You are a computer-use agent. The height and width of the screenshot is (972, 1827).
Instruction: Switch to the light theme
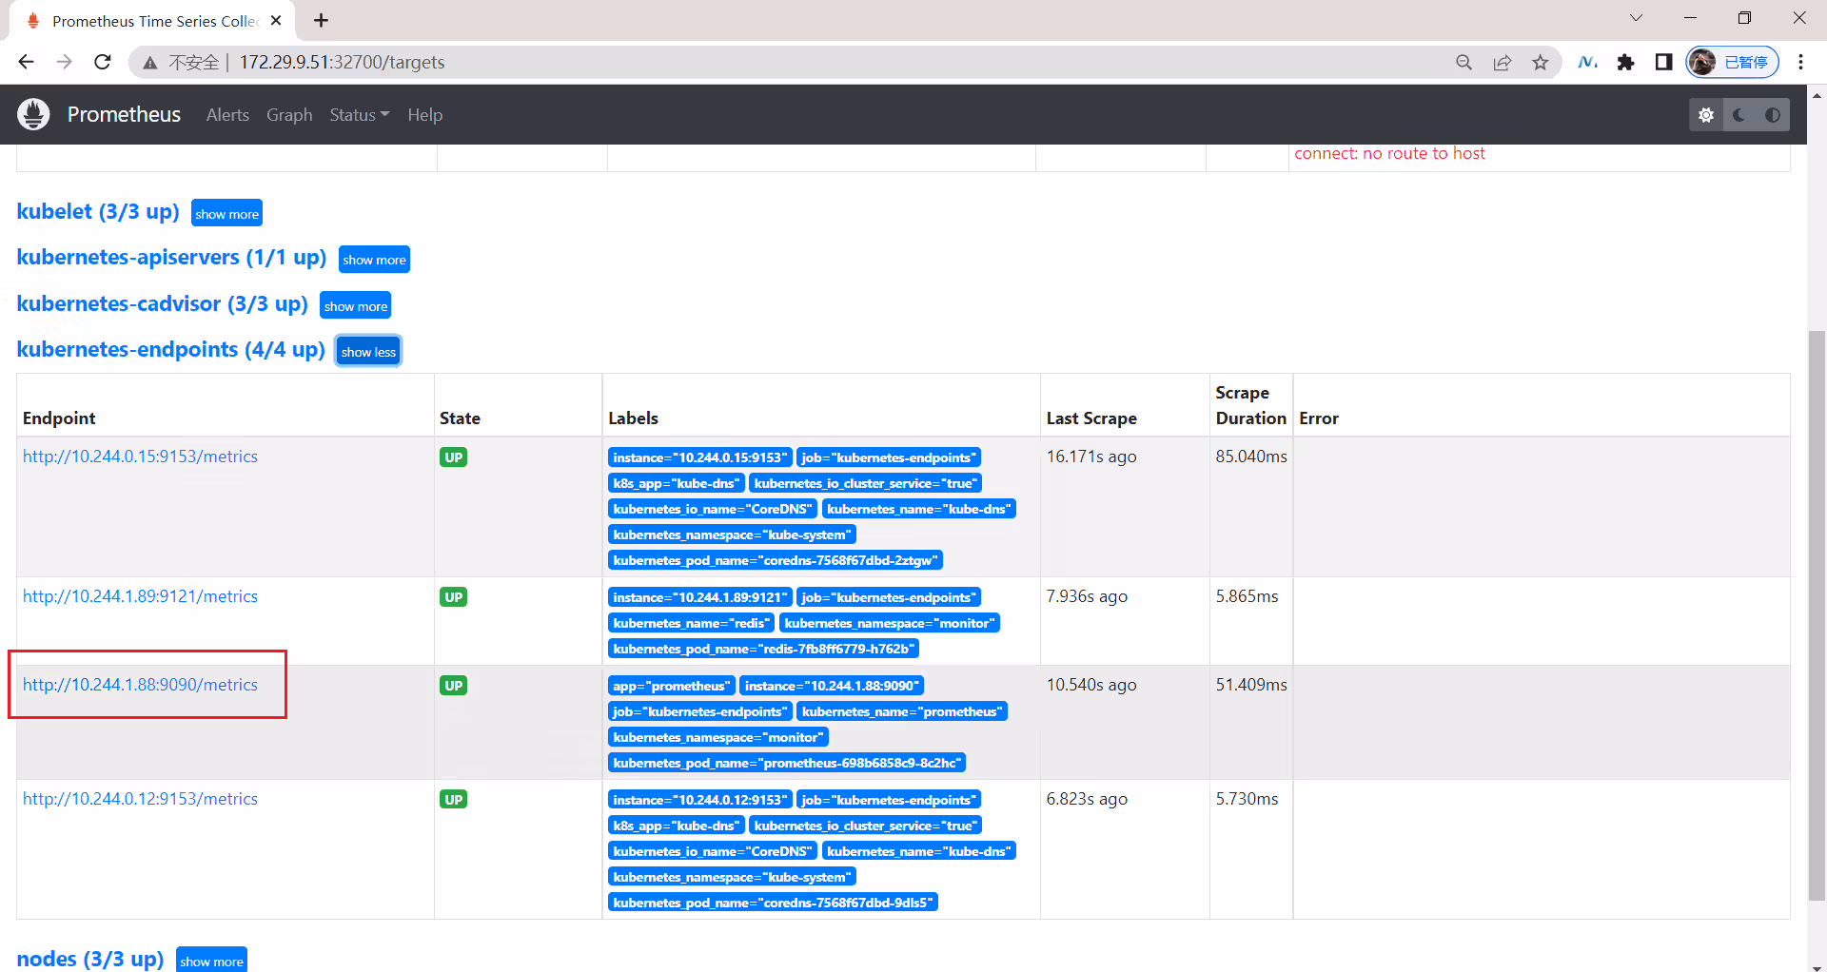[1706, 115]
